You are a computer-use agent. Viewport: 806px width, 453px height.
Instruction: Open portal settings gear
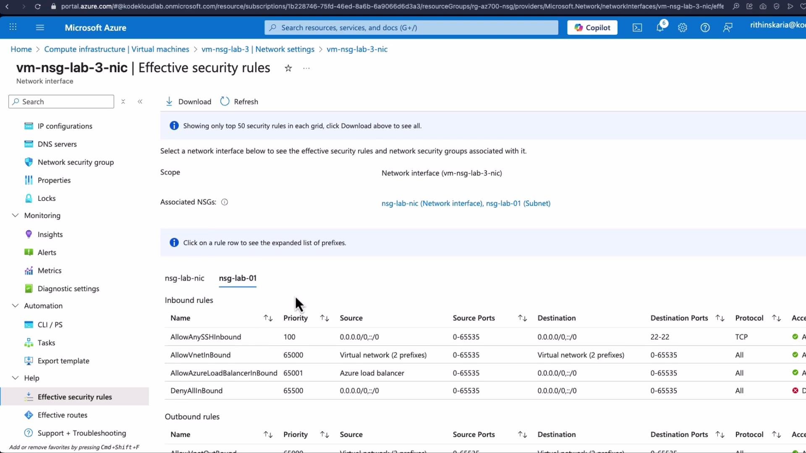pos(683,28)
